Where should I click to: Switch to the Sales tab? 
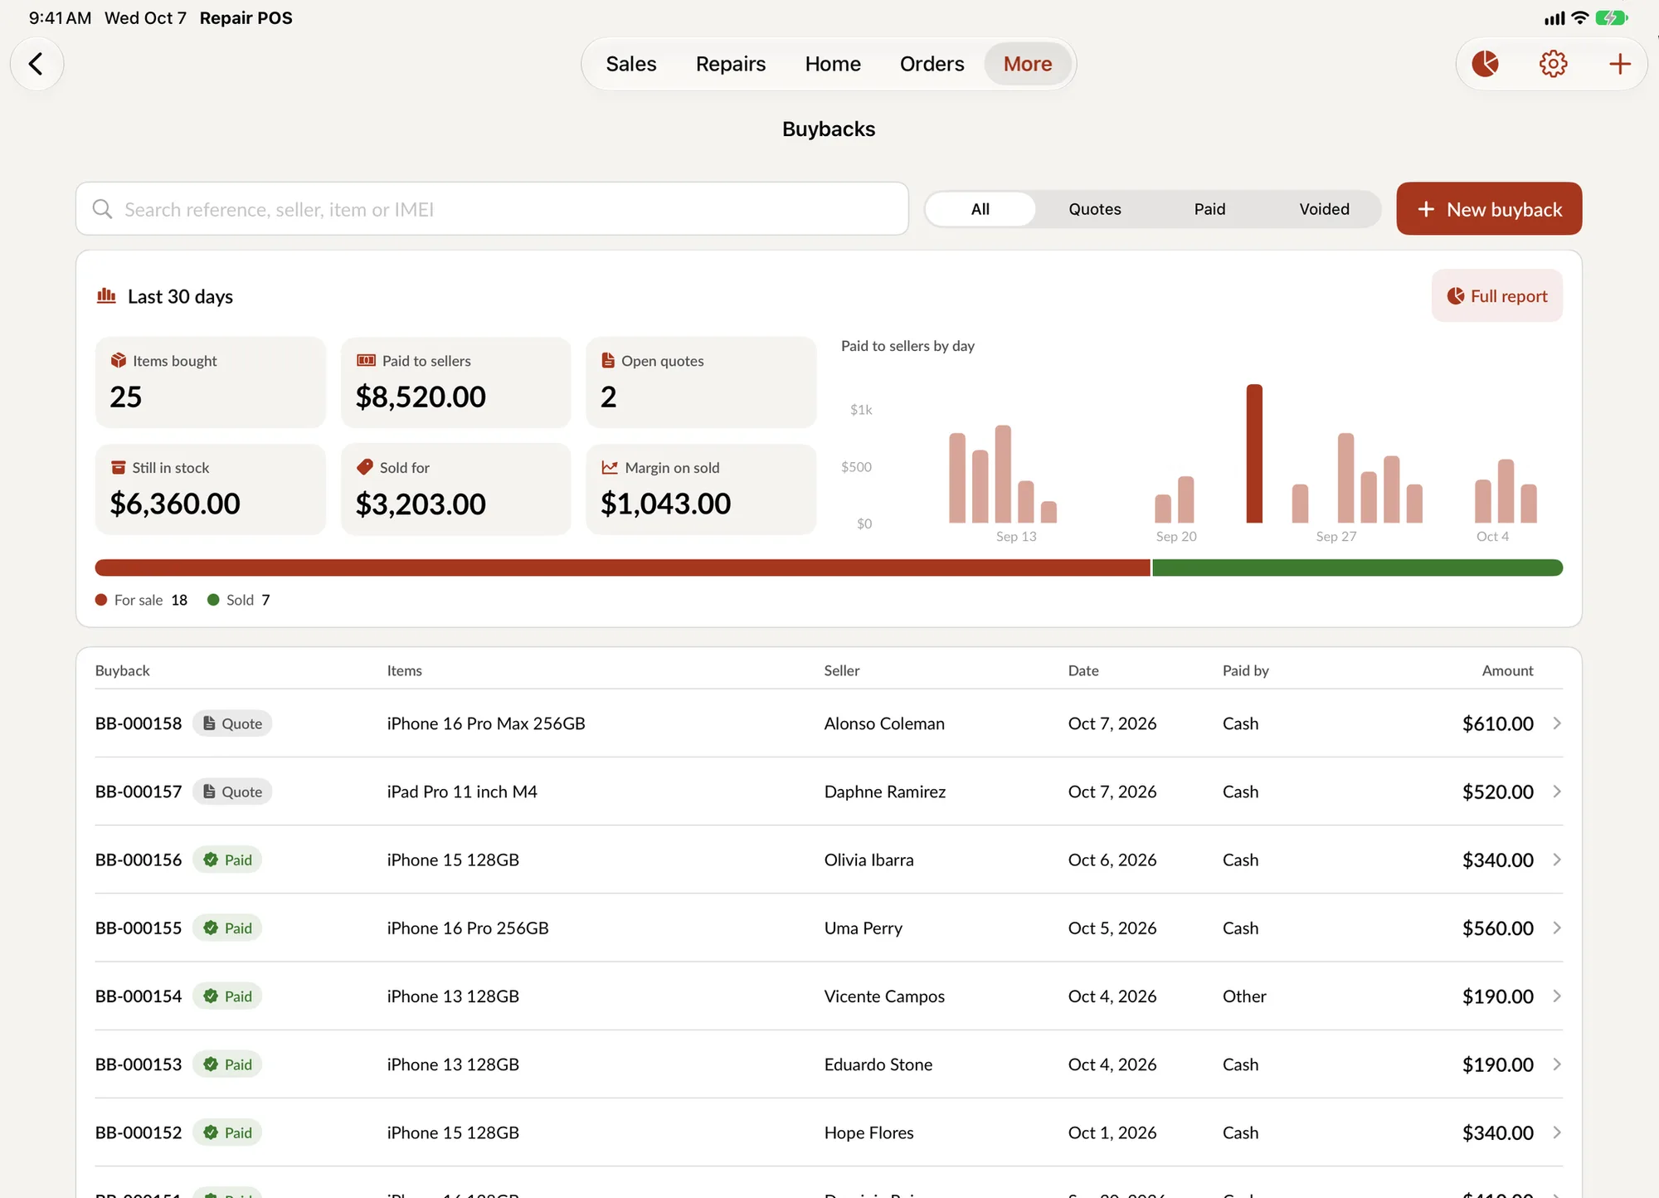630,64
